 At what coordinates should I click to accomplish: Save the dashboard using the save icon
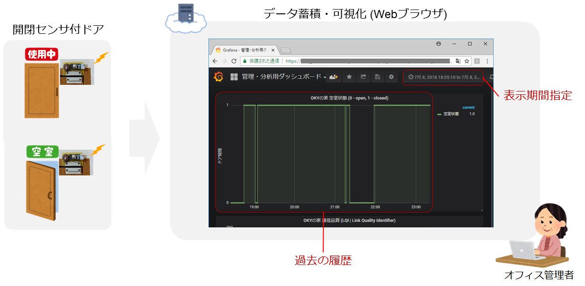coord(377,77)
